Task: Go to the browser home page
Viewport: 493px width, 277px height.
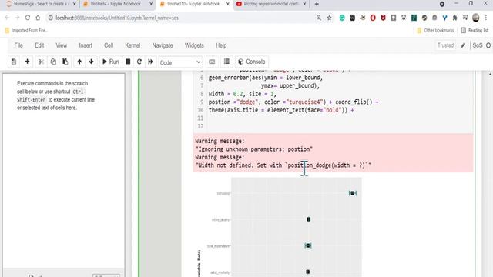Action: pyautogui.click(x=38, y=18)
